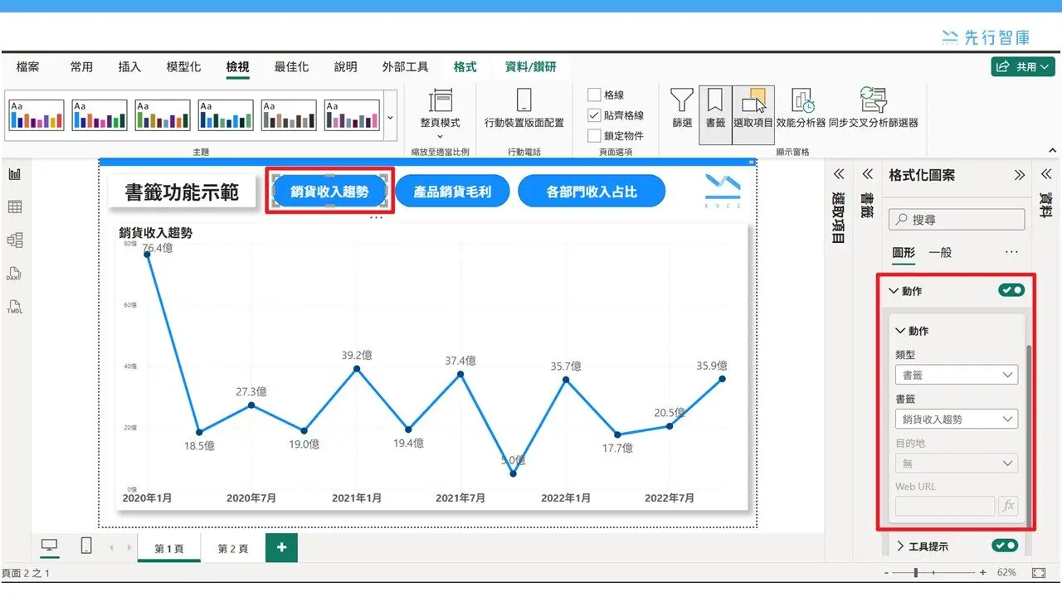Click the fit-to-page icon beside 62%
This screenshot has width=1062, height=597.
click(x=1039, y=573)
